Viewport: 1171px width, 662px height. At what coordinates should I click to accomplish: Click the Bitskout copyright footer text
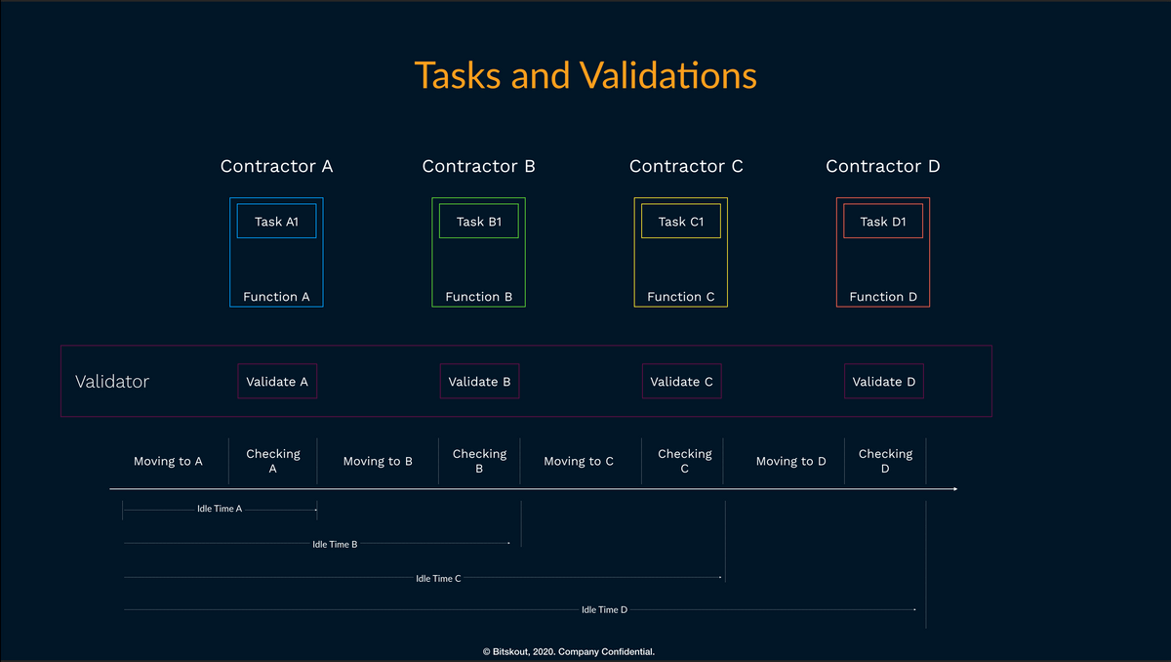point(583,651)
